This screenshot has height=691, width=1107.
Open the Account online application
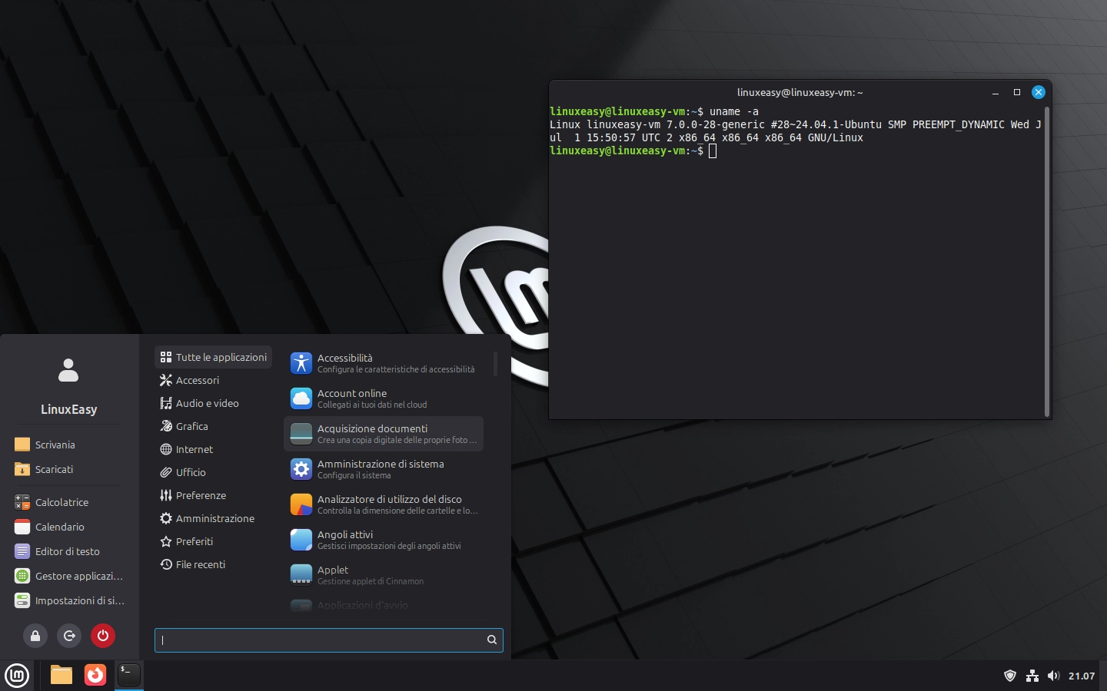[x=384, y=398]
